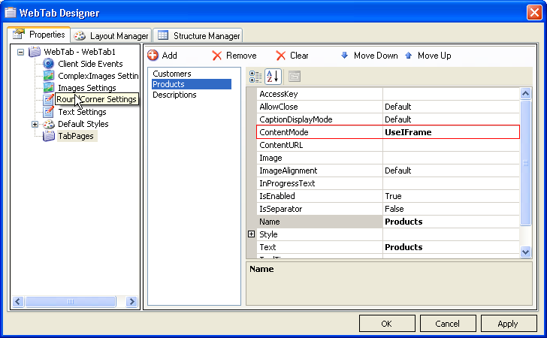Viewport: 547px width, 338px height.
Task: Click the Remove red X icon
Action: pos(217,56)
